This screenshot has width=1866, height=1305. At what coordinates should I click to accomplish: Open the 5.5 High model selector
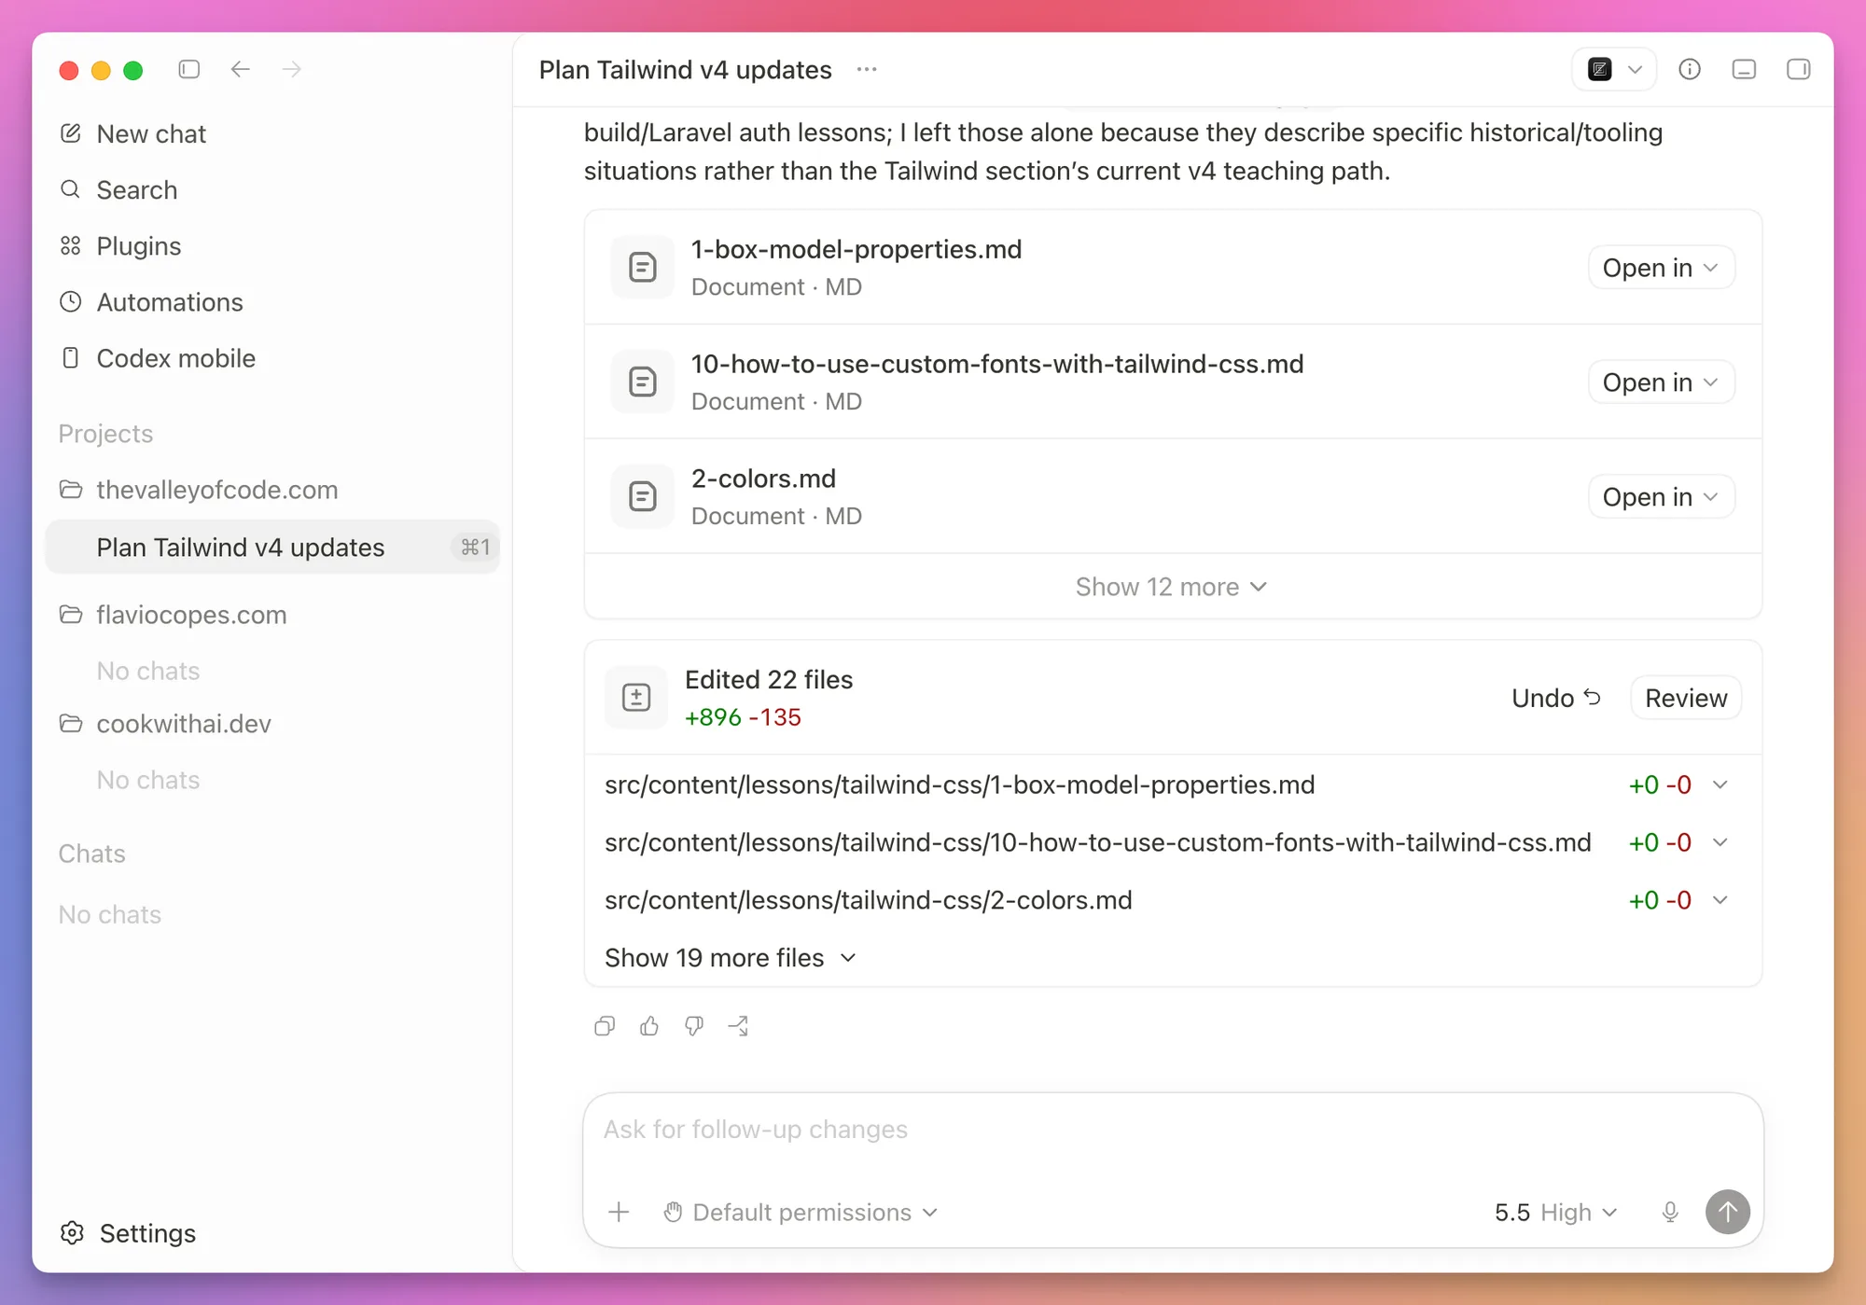pyautogui.click(x=1555, y=1212)
